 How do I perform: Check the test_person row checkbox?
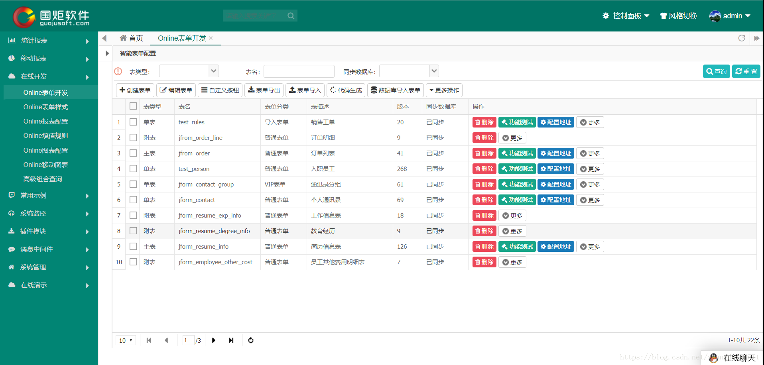click(x=133, y=169)
